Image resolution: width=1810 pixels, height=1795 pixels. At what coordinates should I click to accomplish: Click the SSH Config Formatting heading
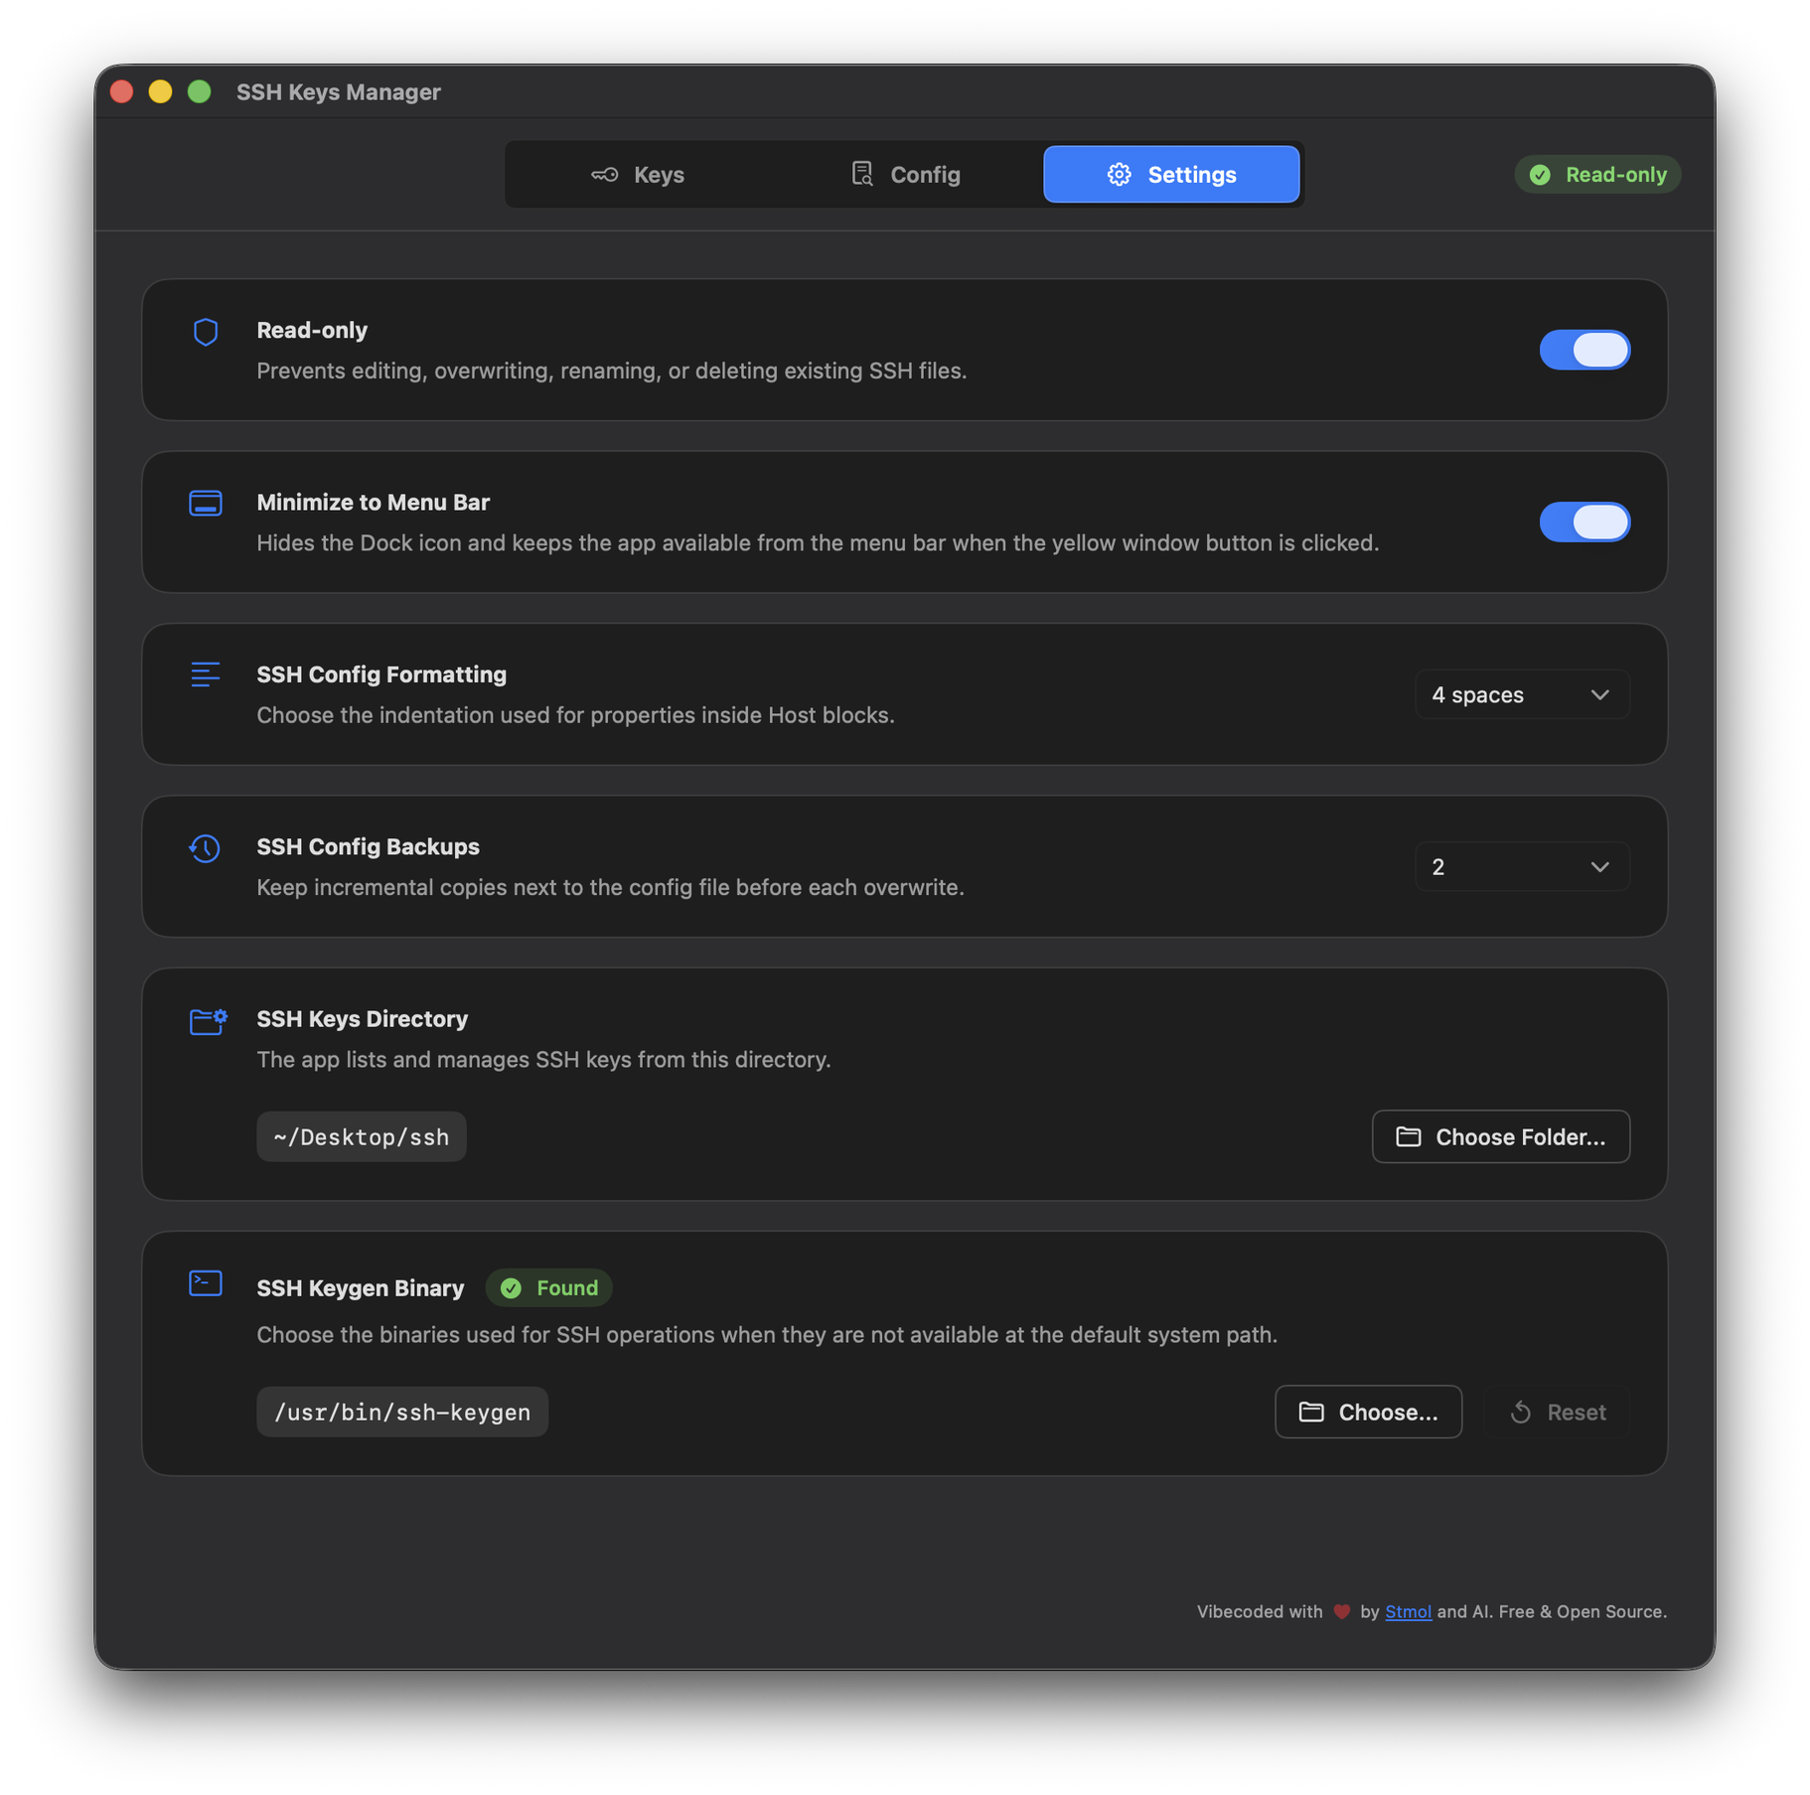tap(381, 674)
